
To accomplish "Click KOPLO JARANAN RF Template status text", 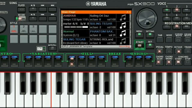I will tap(77, 46).
